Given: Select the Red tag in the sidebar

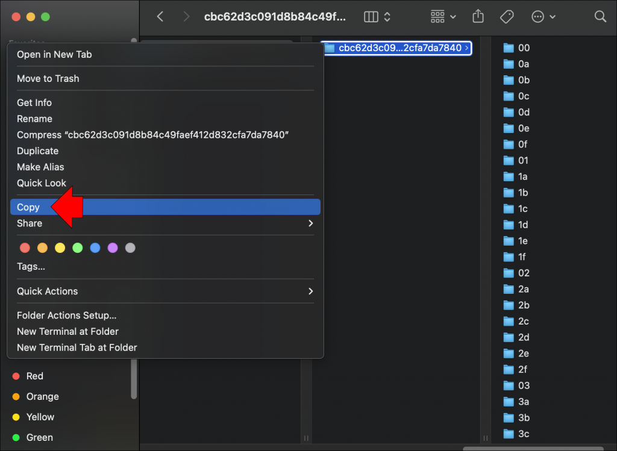Looking at the screenshot, I should (x=34, y=376).
